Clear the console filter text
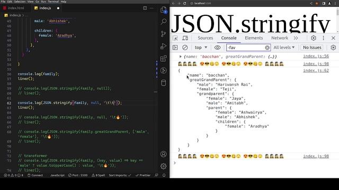The width and height of the screenshot is (339, 190). [267, 47]
